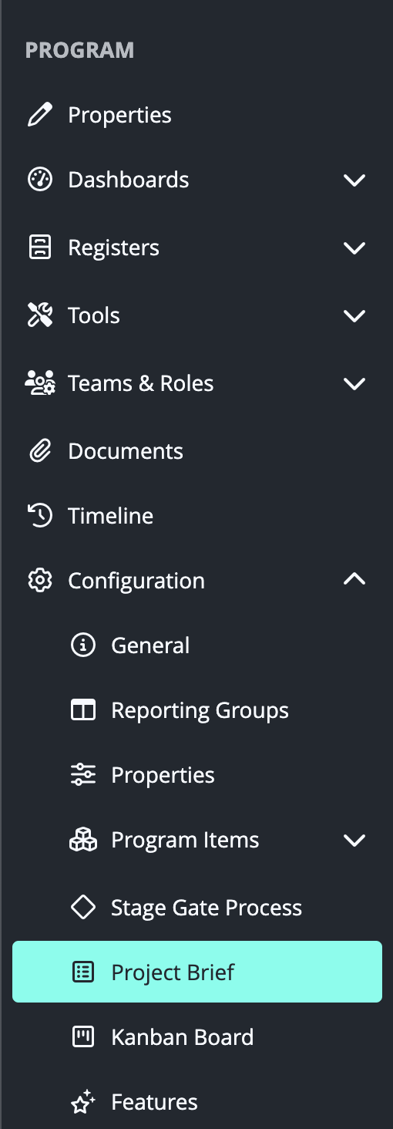Image resolution: width=393 pixels, height=1129 pixels.
Task: Click the Stage Gate Process diamond icon
Action: pyautogui.click(x=82, y=908)
